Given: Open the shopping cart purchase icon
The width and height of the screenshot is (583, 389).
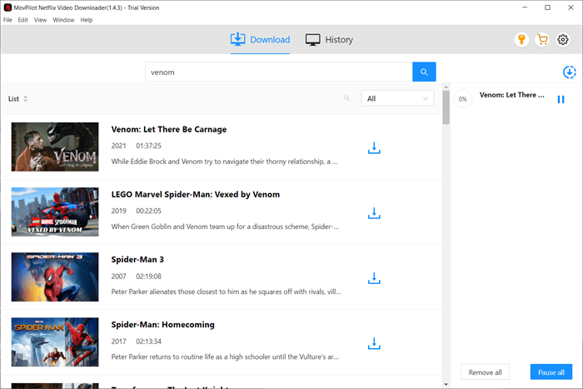Looking at the screenshot, I should click(542, 40).
